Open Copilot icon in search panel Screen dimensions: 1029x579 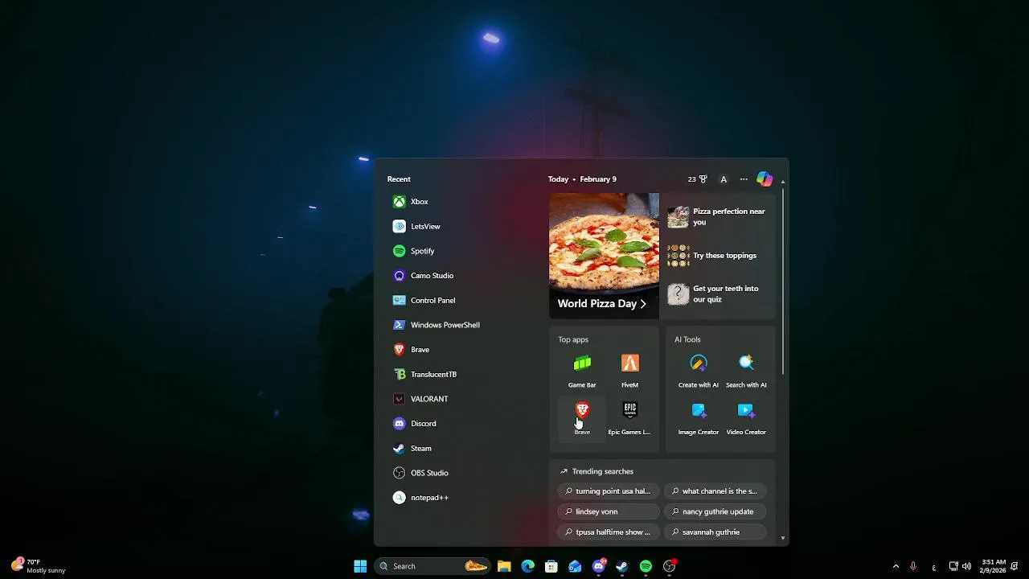tap(765, 179)
